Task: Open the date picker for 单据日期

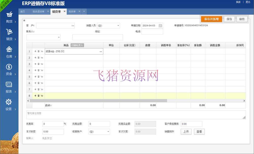Action: tap(160, 25)
